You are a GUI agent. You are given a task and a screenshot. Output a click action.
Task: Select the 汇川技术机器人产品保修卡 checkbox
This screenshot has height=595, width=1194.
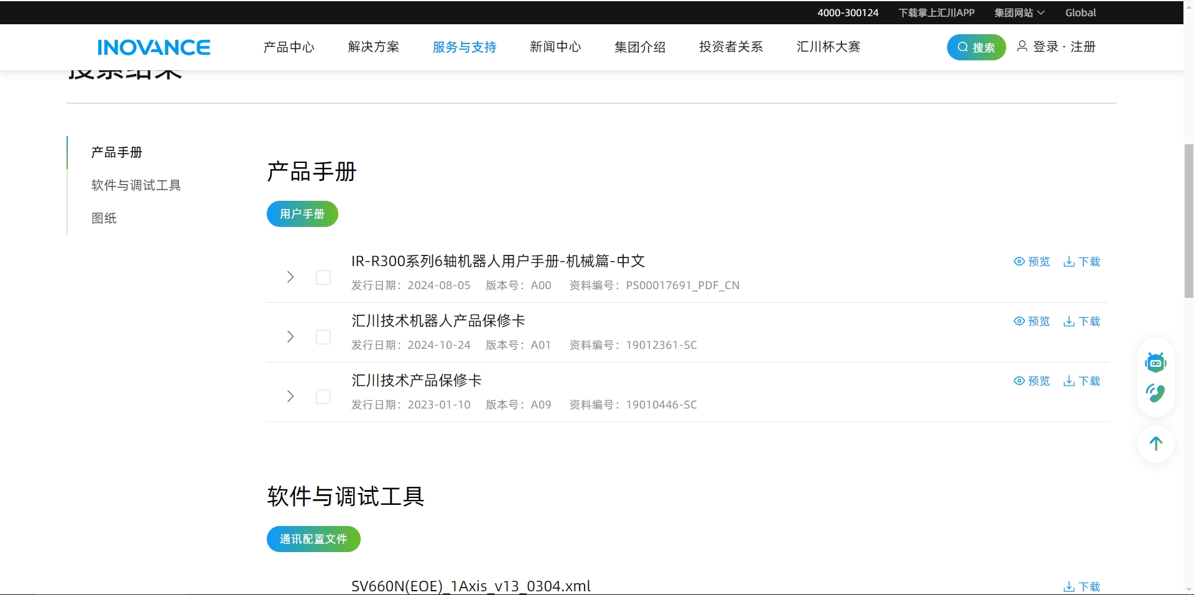click(323, 337)
